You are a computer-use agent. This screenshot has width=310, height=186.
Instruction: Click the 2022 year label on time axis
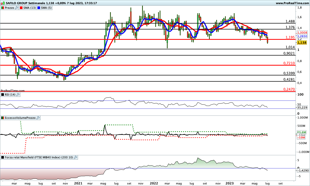tap(154, 183)
